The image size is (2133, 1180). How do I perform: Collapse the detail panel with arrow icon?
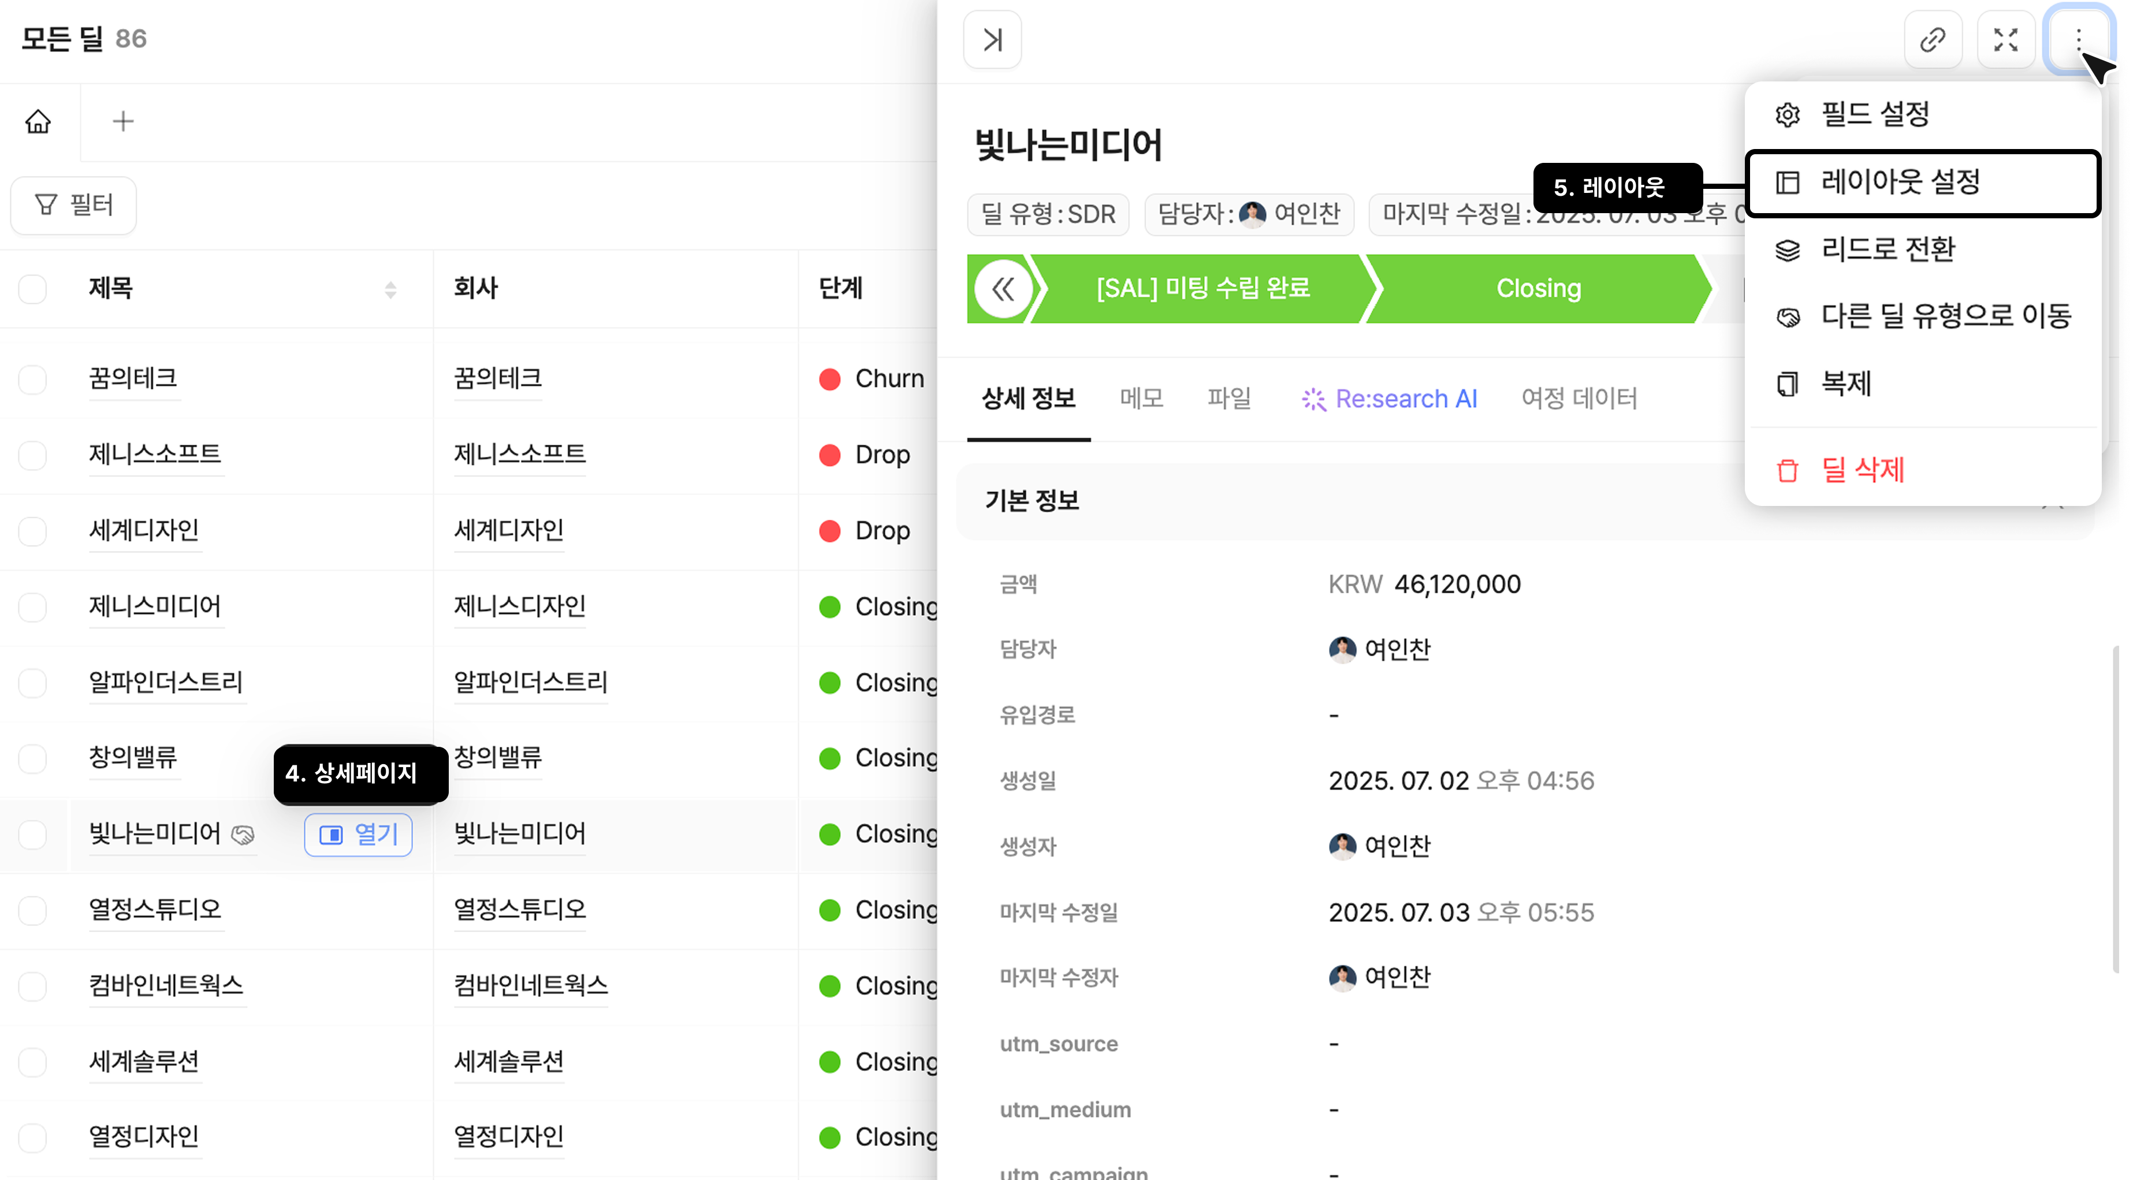(x=992, y=40)
